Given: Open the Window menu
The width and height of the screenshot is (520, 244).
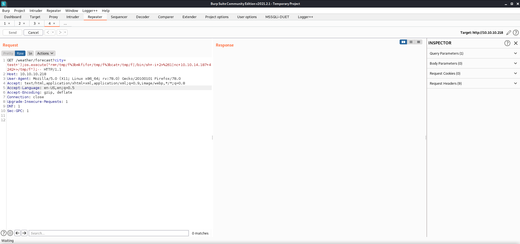Looking at the screenshot, I should 72,11.
